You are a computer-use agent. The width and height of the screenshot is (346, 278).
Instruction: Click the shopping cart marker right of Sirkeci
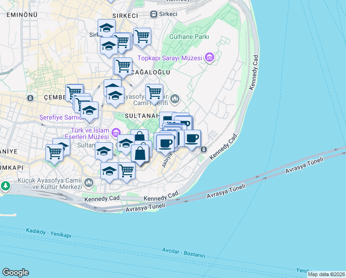pyautogui.click(x=142, y=37)
